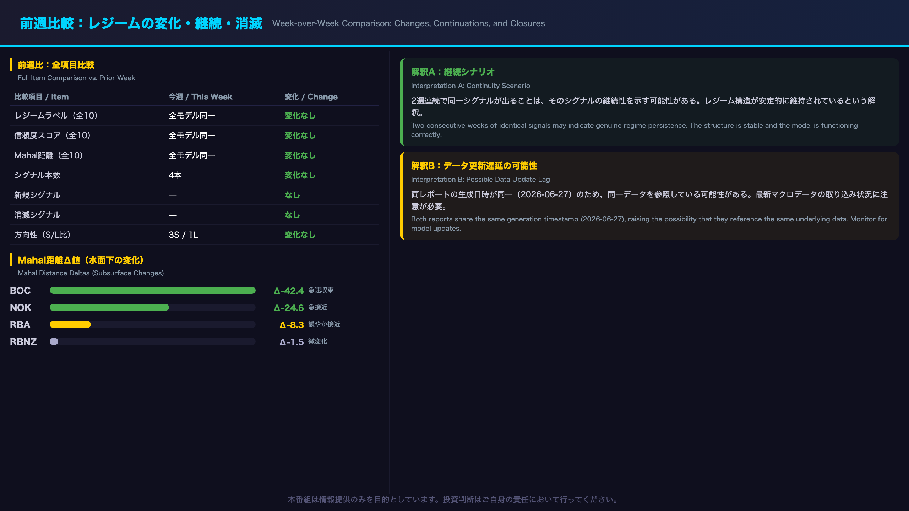Click the 両レポートの生成日時が同一 paragraph
This screenshot has width=909, height=511.
pos(649,200)
